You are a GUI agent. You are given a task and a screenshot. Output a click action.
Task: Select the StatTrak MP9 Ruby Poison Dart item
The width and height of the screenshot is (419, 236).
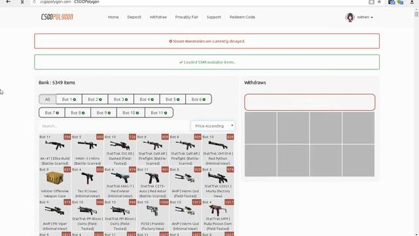218,215
